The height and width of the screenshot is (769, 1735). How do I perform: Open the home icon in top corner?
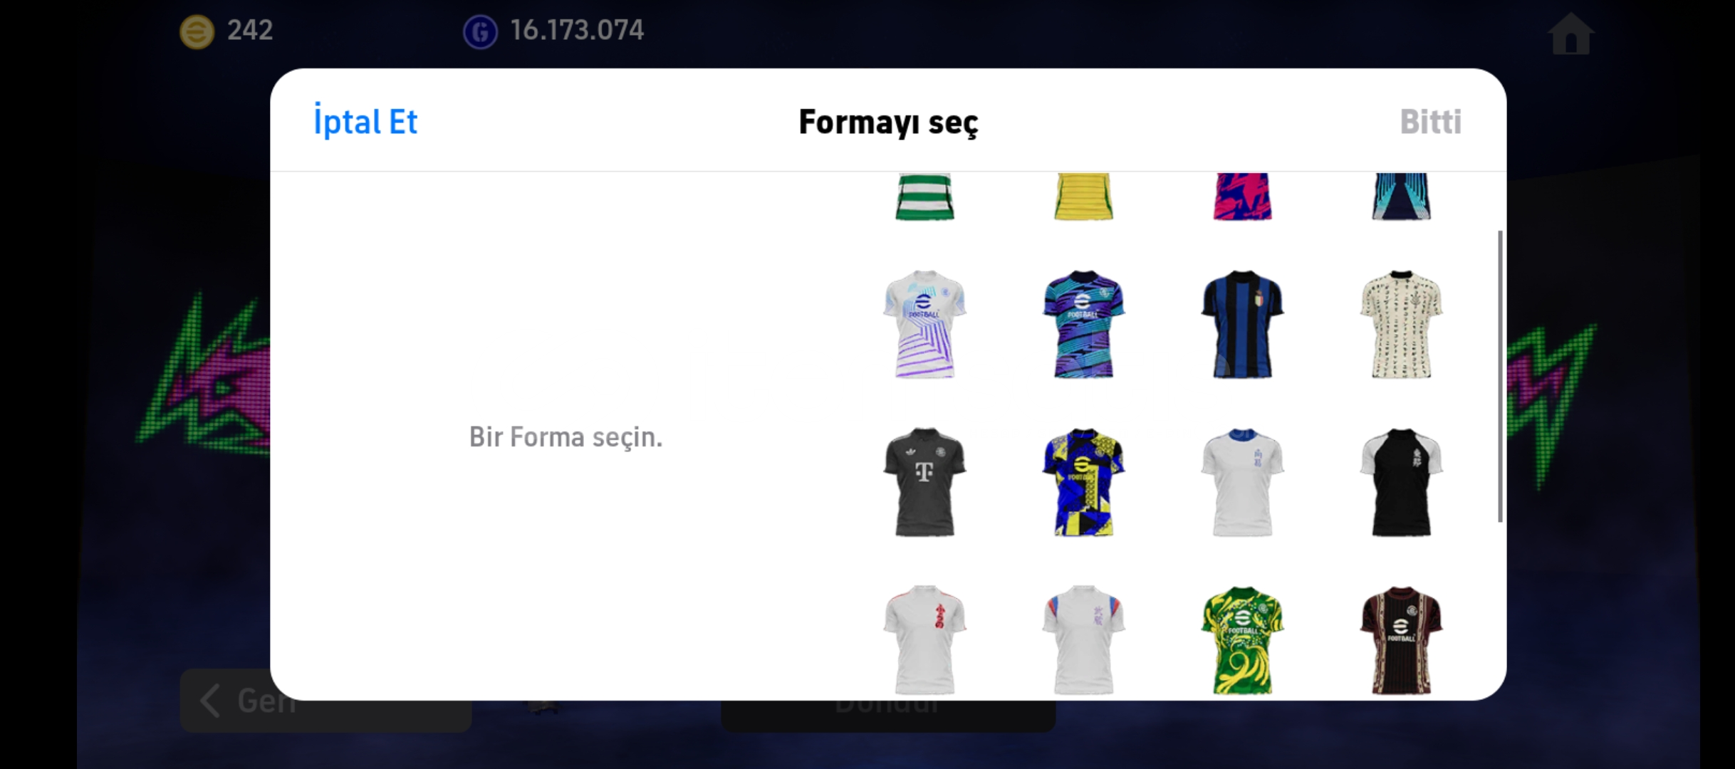pos(1570,33)
